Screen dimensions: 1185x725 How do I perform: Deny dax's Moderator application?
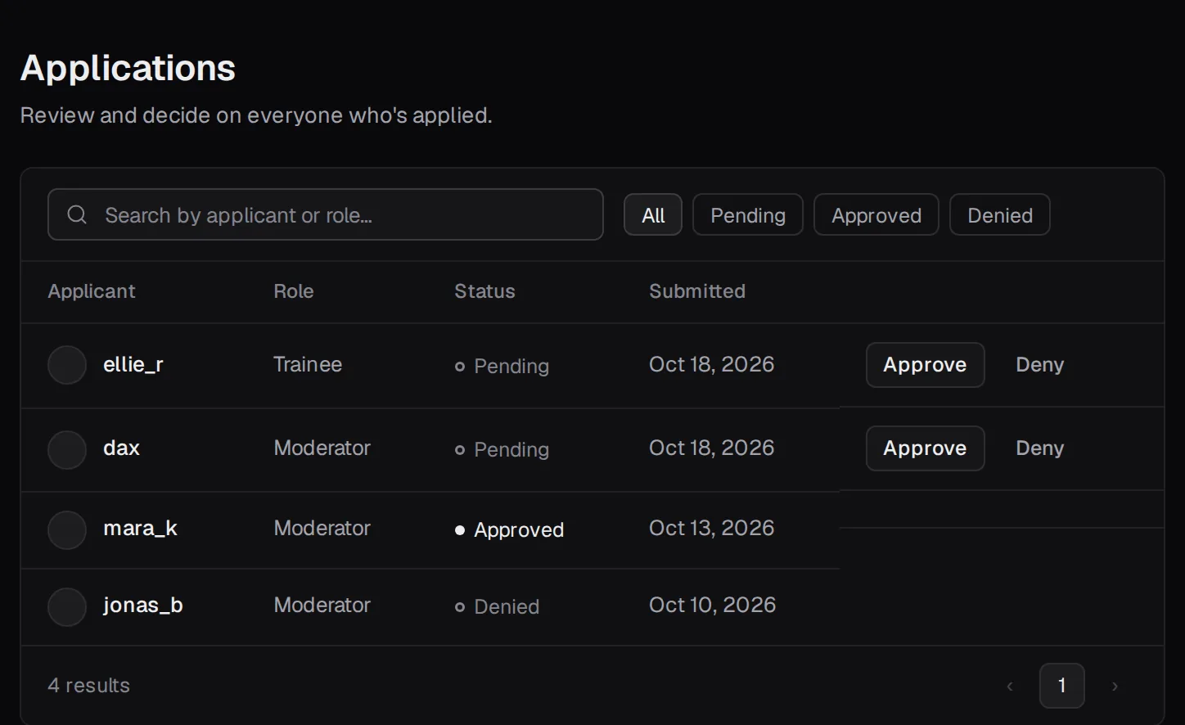point(1040,448)
